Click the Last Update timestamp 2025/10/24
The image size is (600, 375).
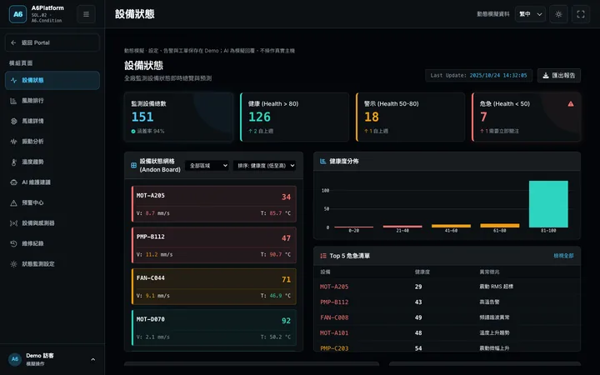[498, 75]
